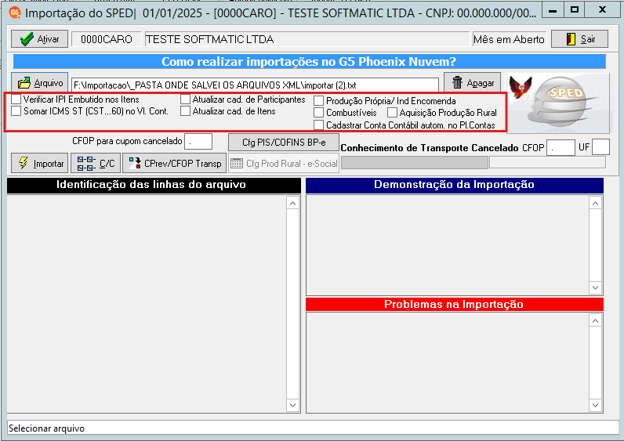Enable Produção Própria/ Ind Encomenda

318,100
